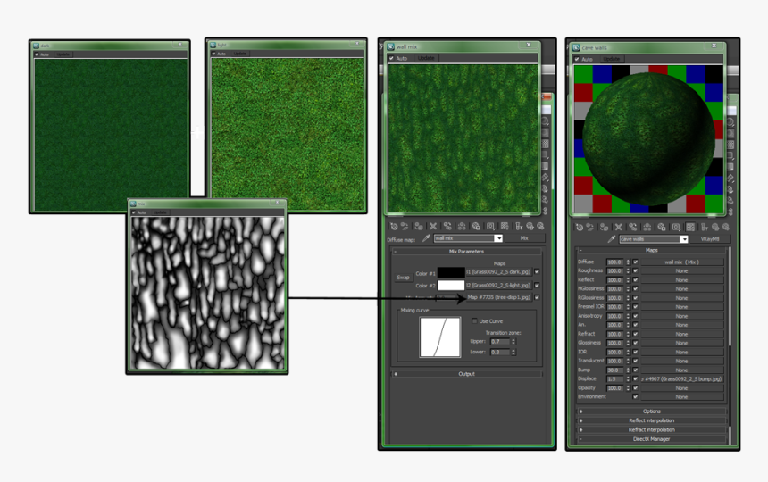Screen dimensions: 768x482
Task: Pick material with eyedropper beside wall mix name
Action: click(x=426, y=238)
